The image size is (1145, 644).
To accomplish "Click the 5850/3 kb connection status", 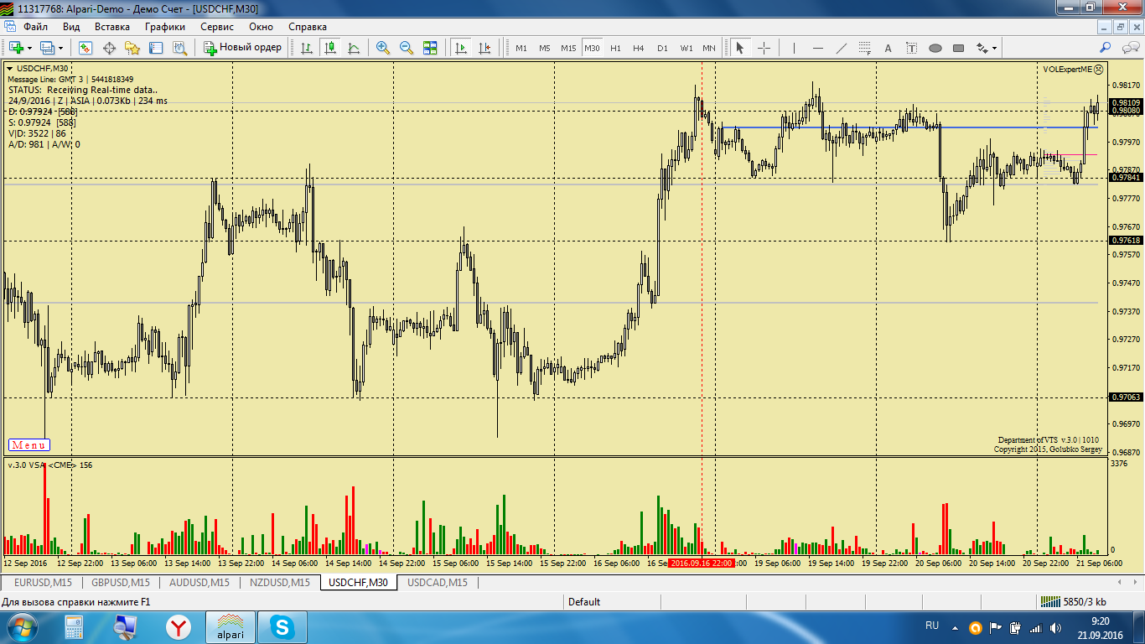I will (x=1073, y=602).
